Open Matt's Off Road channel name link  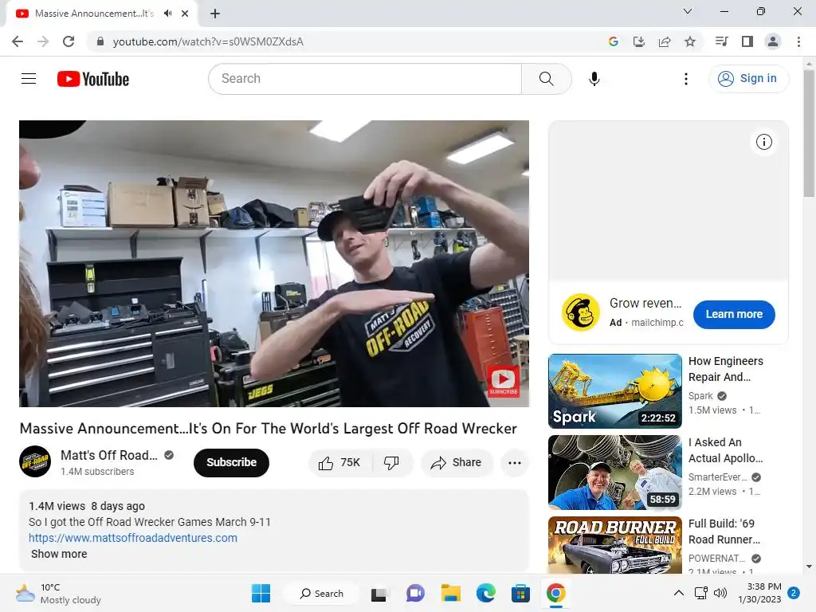tap(108, 455)
